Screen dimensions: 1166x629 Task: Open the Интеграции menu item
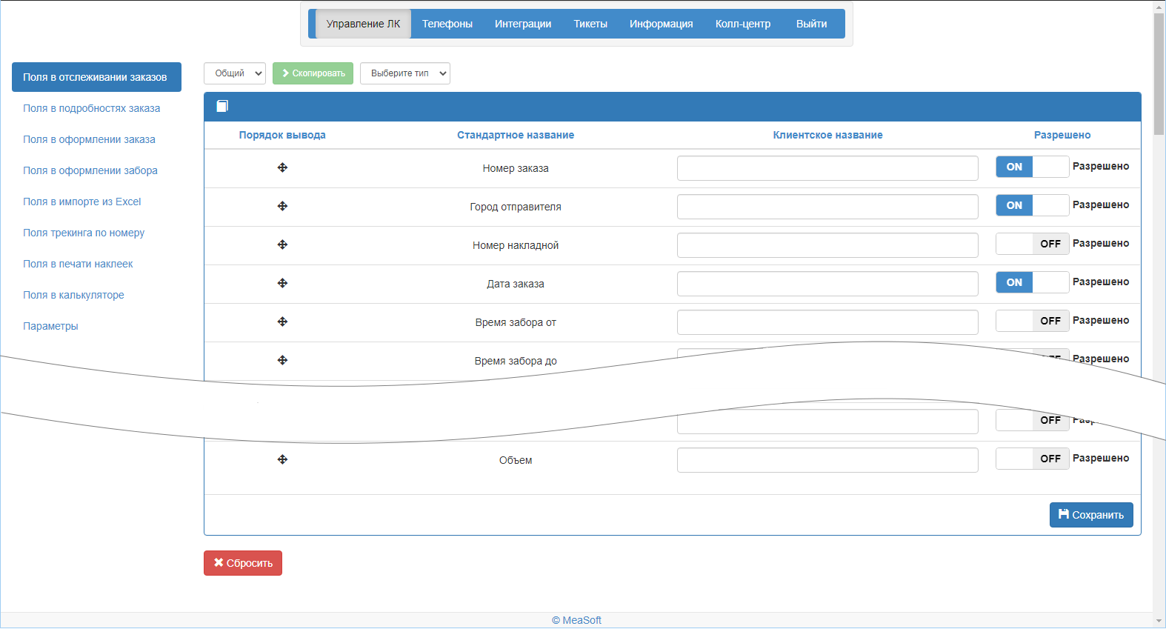(x=523, y=24)
